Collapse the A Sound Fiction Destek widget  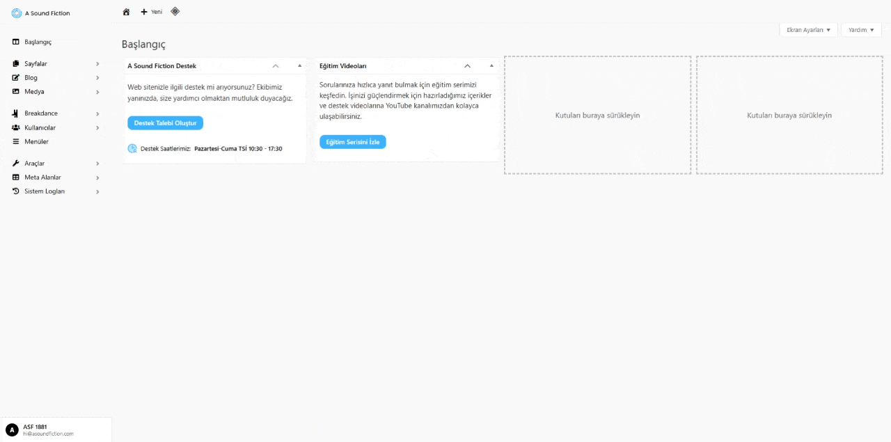[275, 65]
